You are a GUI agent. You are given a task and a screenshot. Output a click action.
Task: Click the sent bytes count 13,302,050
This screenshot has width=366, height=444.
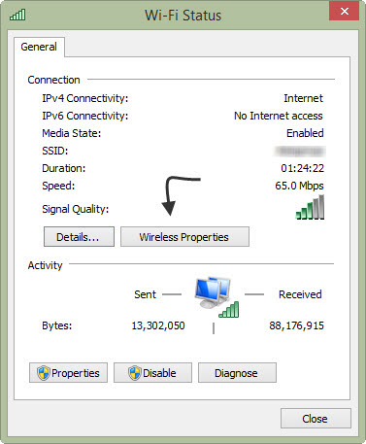point(158,325)
